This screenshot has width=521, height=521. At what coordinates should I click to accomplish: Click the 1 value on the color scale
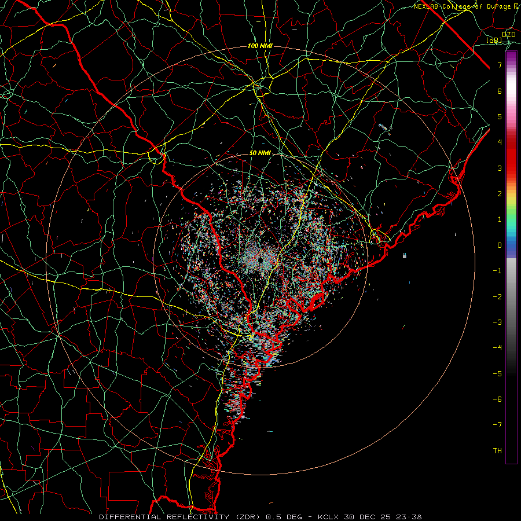500,219
